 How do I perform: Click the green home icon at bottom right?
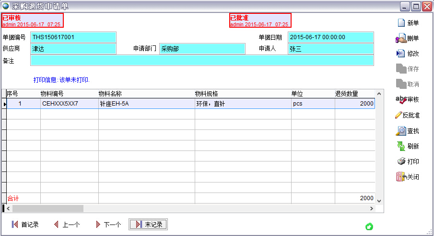pos(369,226)
